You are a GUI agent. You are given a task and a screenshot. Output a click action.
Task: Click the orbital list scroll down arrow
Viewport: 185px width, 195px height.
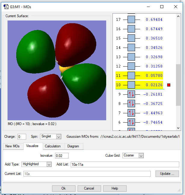tap(178, 128)
